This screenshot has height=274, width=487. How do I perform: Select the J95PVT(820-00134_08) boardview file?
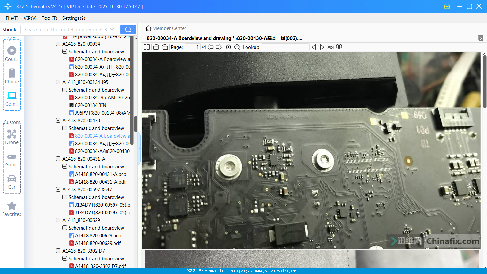[100, 113]
